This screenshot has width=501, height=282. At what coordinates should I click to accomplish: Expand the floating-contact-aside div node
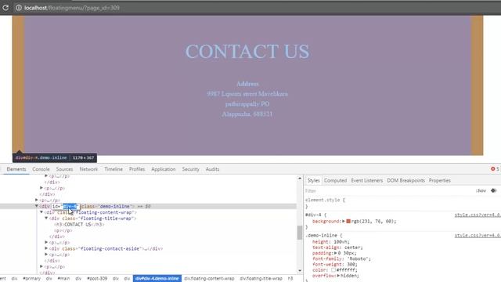46,248
